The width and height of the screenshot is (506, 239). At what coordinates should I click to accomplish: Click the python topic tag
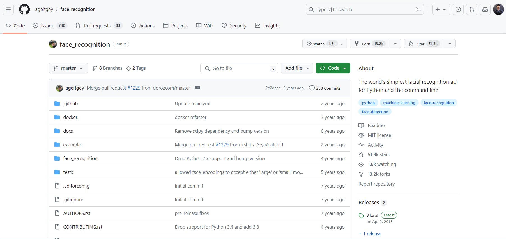pyautogui.click(x=368, y=103)
